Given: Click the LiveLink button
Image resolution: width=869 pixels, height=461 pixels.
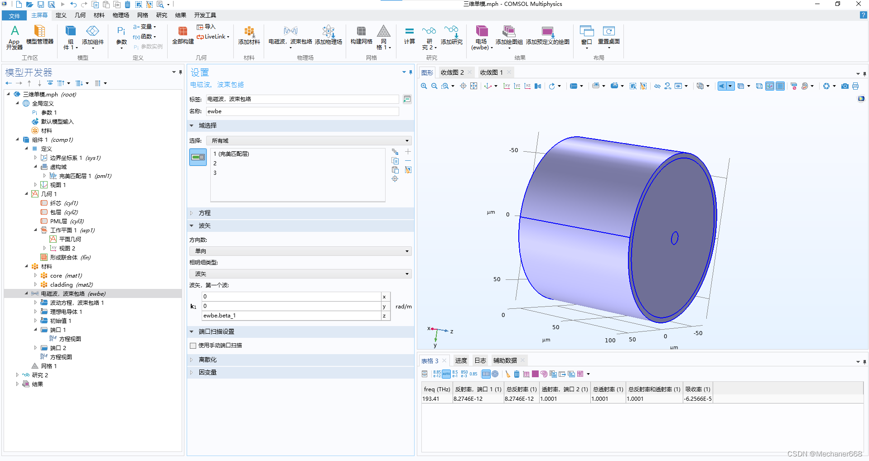Looking at the screenshot, I should (213, 37).
